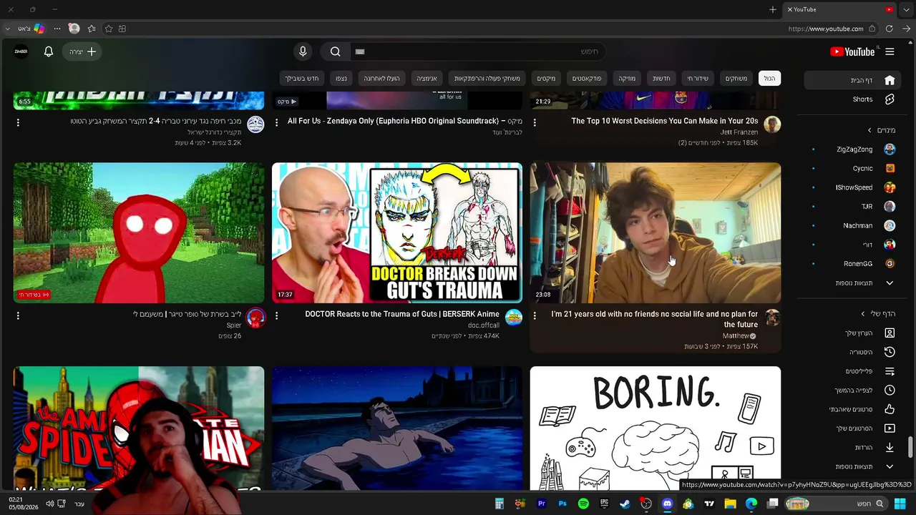Open Discord from the taskbar
Viewport: 916px width, 515px height.
click(667, 504)
